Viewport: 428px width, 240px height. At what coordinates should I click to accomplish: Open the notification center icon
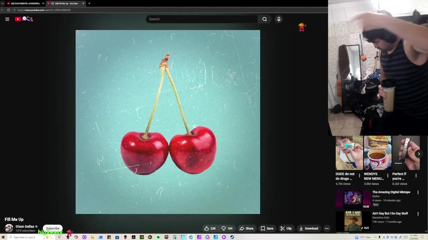point(422,237)
